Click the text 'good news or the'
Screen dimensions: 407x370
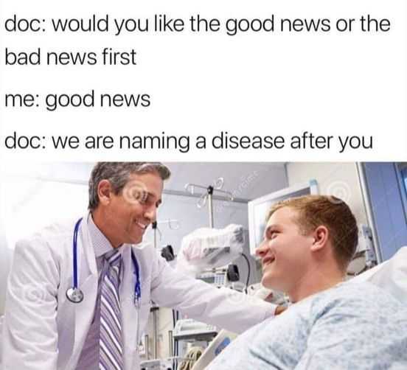click(x=307, y=25)
